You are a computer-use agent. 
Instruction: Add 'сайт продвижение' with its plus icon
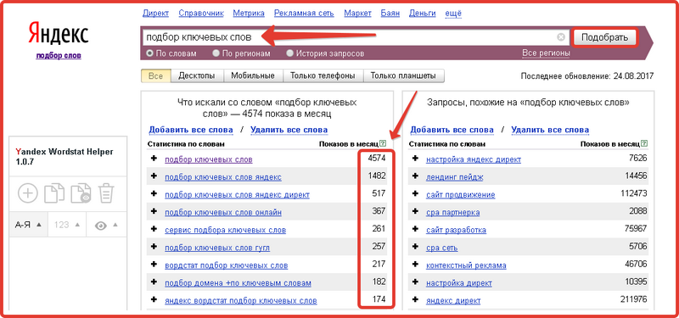[x=415, y=194]
